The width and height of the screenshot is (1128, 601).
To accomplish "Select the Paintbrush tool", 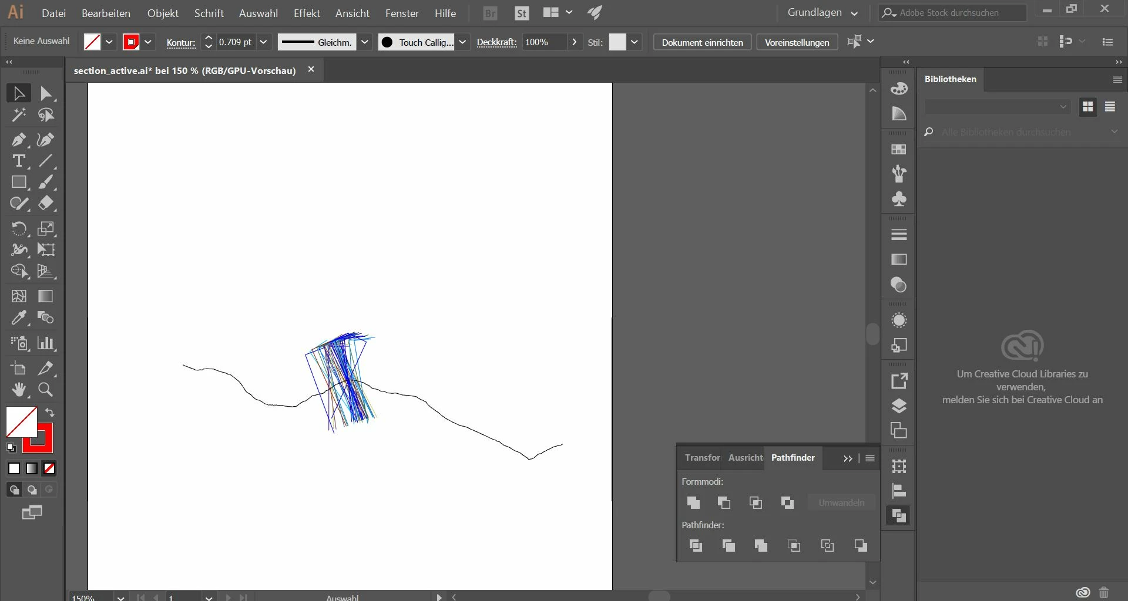I will [46, 183].
